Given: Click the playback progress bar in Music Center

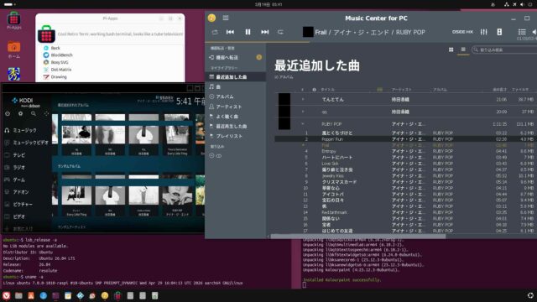Looking at the screenshot, I should [x=371, y=42].
